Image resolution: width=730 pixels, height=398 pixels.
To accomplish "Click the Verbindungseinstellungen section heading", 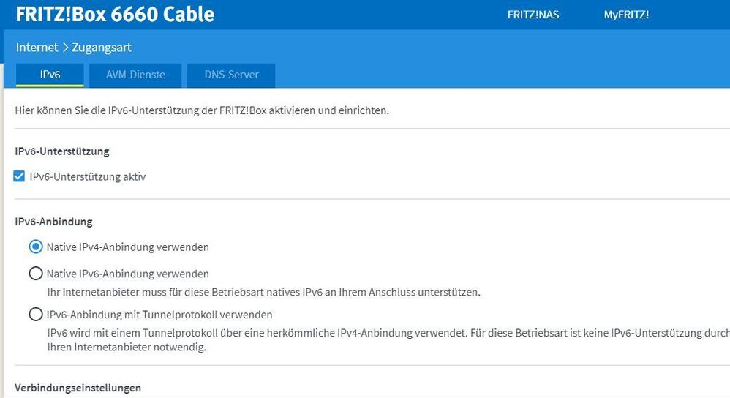I will click(x=78, y=388).
